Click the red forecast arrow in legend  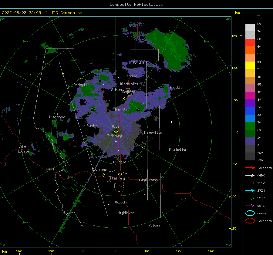pos(250,168)
